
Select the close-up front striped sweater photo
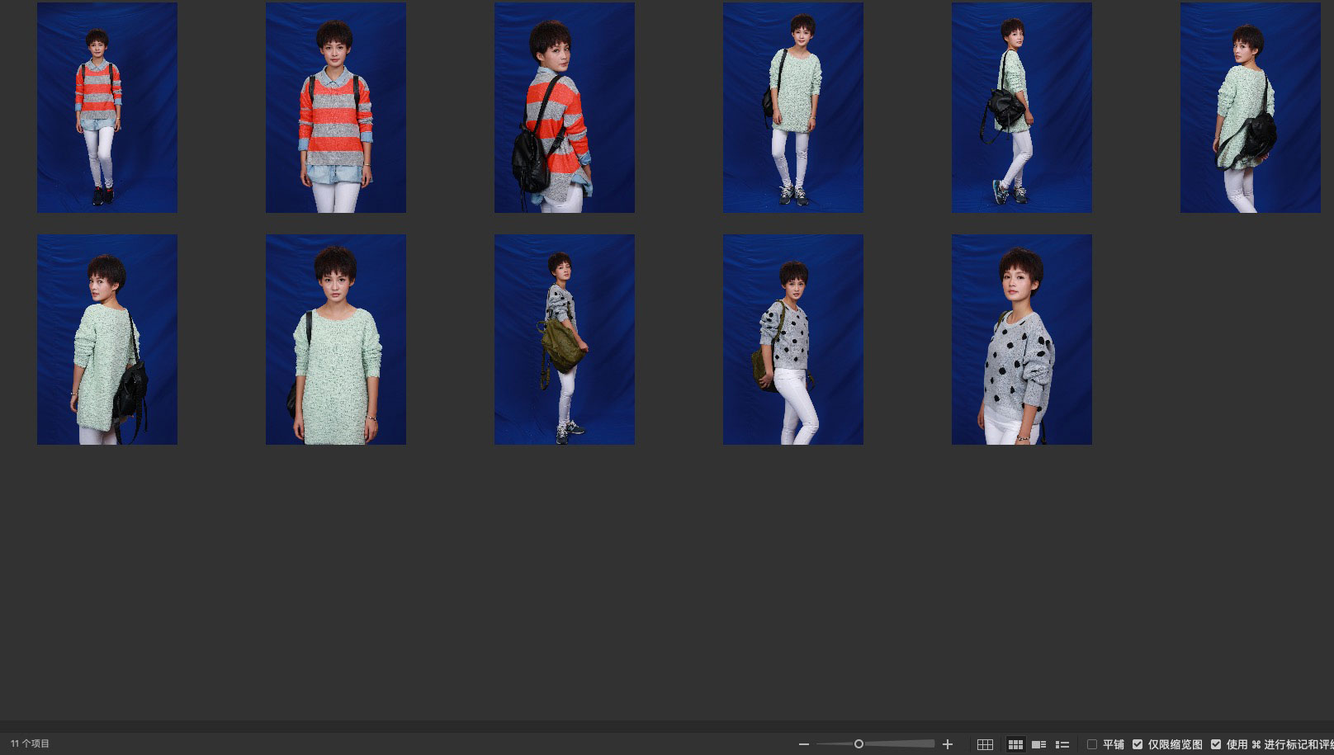click(336, 107)
